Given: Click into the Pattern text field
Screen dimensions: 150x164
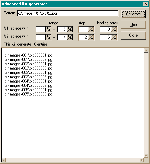Looking at the screenshot, I should (x=68, y=13).
